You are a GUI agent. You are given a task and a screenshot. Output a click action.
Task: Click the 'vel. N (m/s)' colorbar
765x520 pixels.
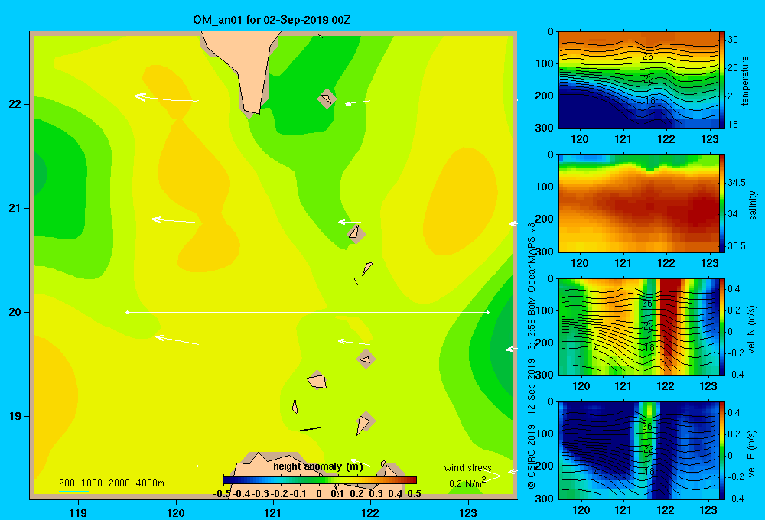721,327
